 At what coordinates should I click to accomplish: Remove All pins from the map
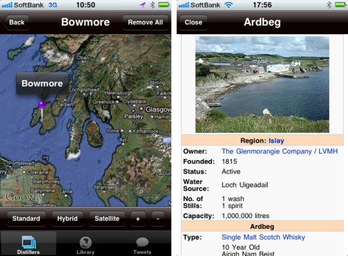[x=146, y=22]
